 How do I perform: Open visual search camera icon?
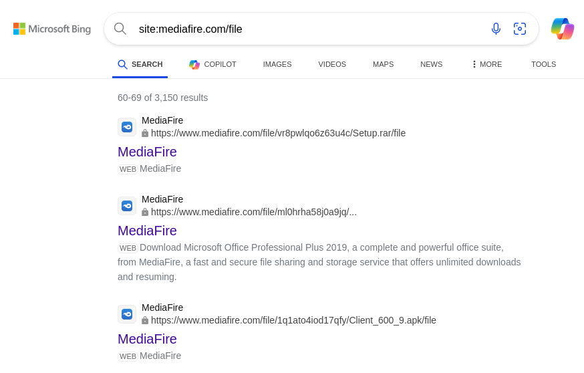(x=520, y=29)
